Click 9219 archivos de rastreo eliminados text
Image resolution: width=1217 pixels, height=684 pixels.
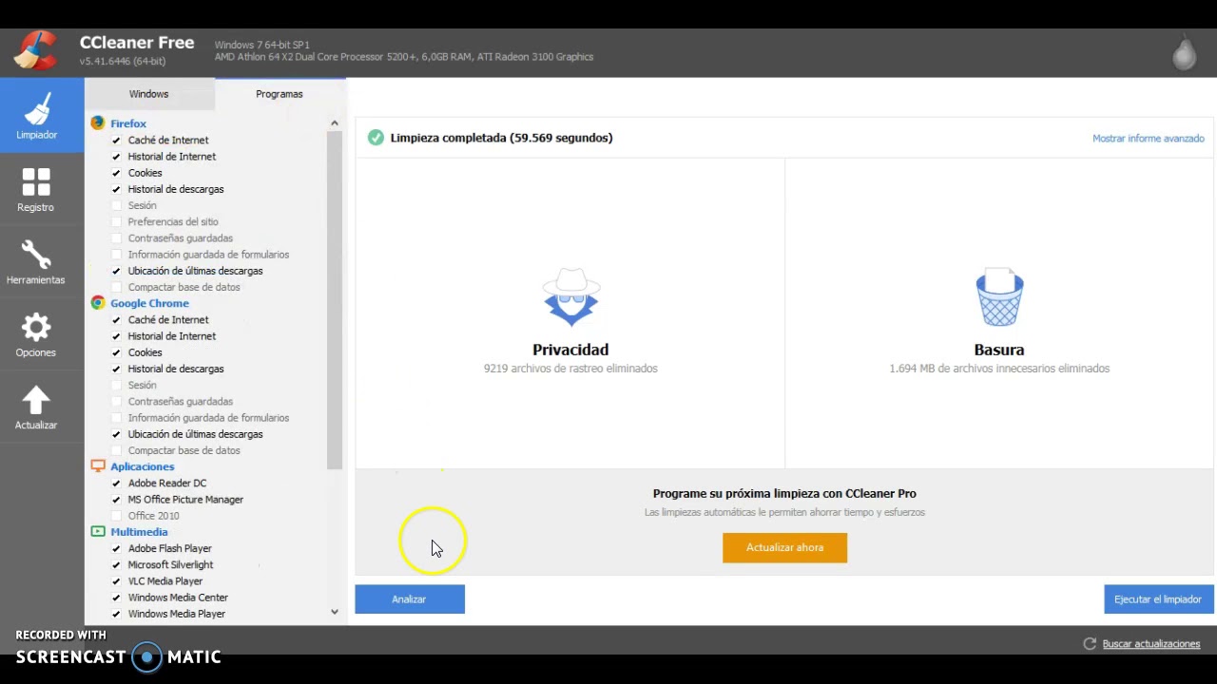pyautogui.click(x=570, y=369)
